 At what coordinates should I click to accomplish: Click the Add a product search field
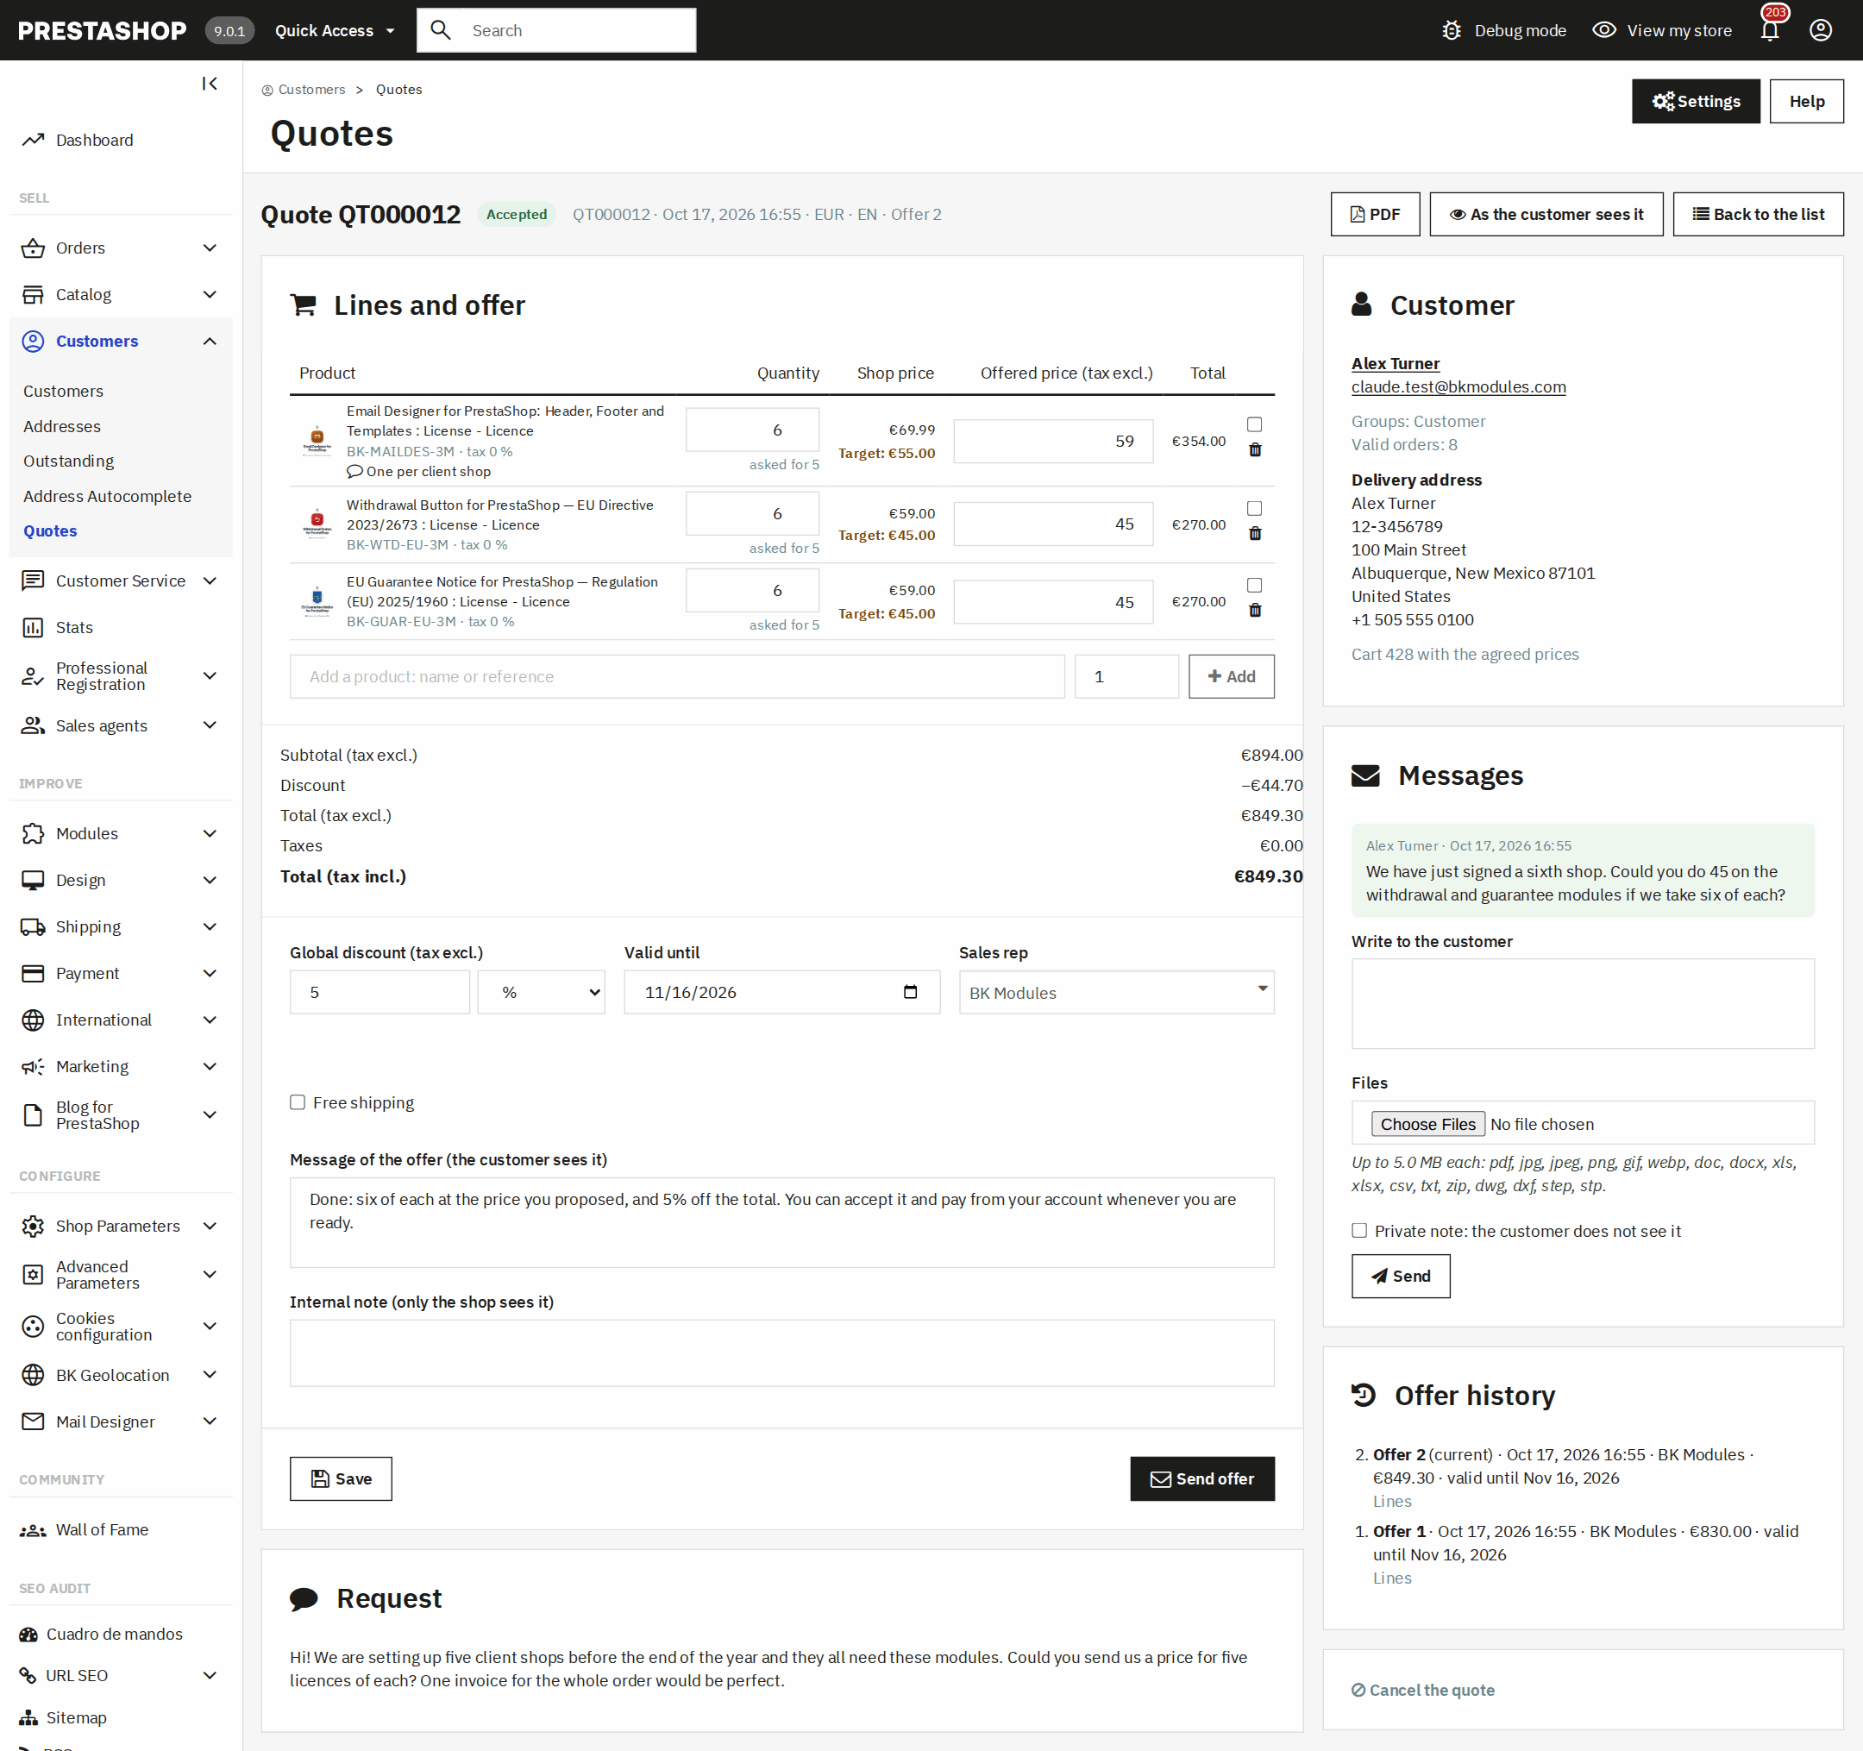[x=676, y=676]
